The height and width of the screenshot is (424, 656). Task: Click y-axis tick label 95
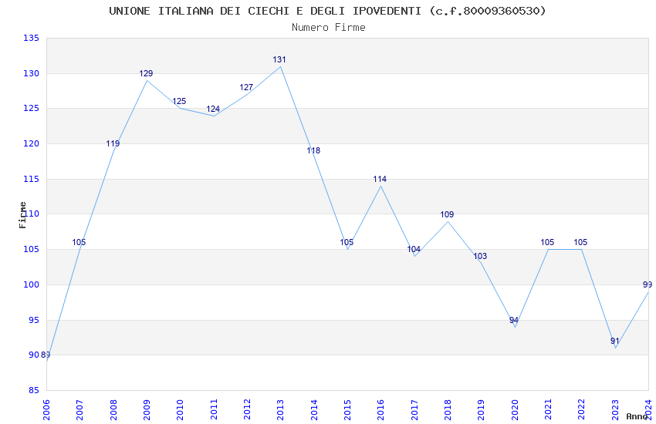click(34, 321)
